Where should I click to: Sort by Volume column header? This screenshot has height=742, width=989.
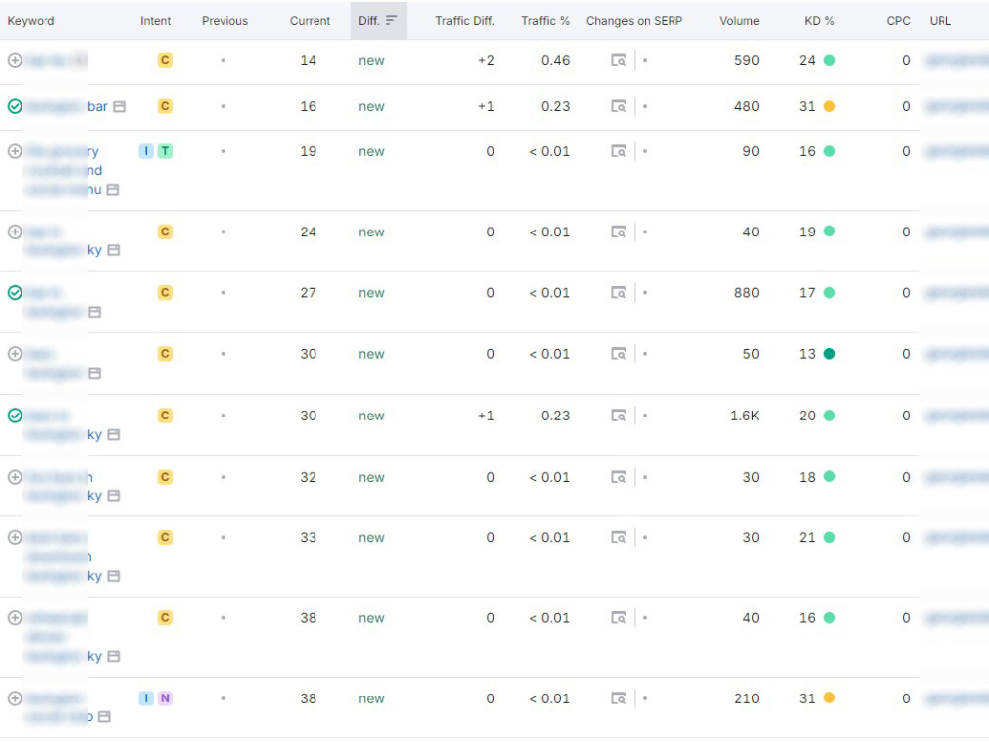739,20
